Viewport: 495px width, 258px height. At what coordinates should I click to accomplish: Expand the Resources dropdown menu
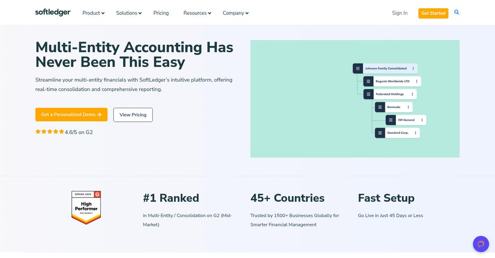click(197, 13)
